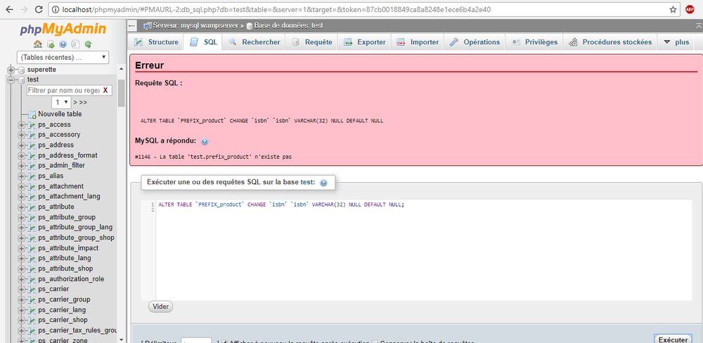The width and height of the screenshot is (703, 343).
Task: Go to next page with > link
Action: [x=75, y=103]
